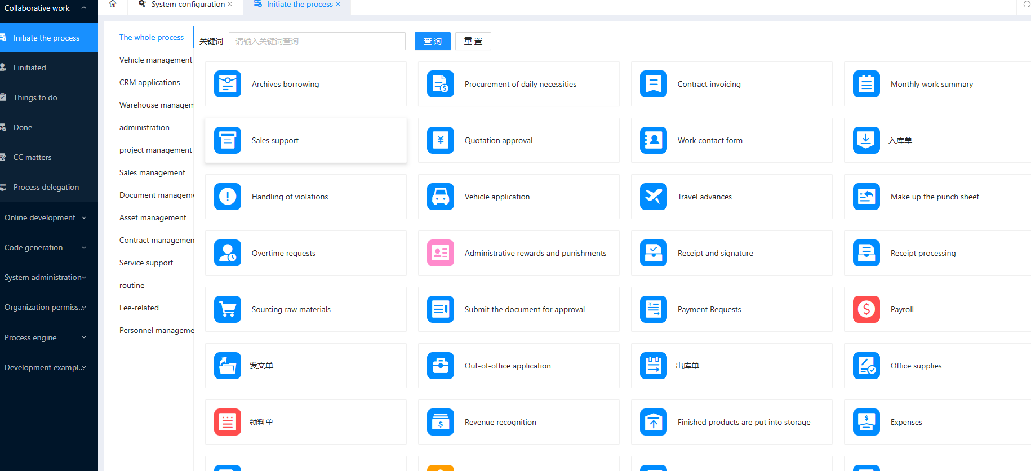Open the Administrative rewards and punishments icon
The image size is (1031, 471).
(441, 253)
